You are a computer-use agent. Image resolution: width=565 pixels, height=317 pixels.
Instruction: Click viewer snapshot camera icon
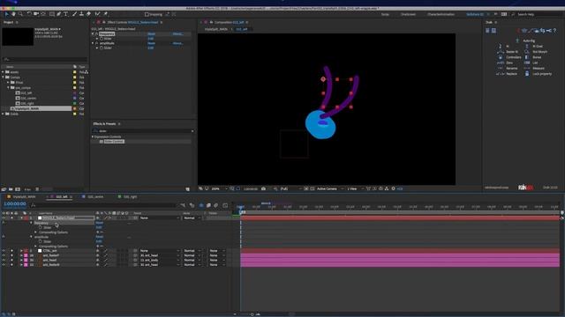(263, 188)
